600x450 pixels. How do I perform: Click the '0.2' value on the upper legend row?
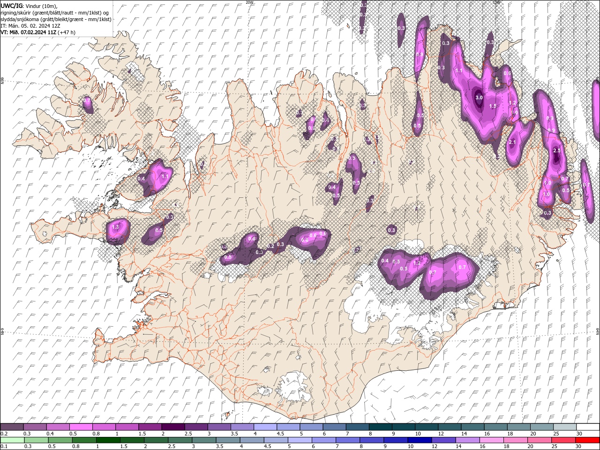point(4,434)
